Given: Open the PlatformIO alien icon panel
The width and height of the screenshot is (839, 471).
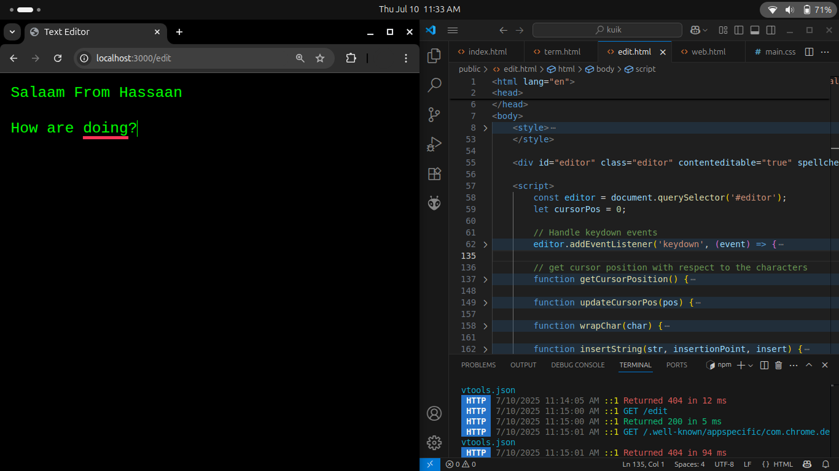Looking at the screenshot, I should click(x=434, y=203).
